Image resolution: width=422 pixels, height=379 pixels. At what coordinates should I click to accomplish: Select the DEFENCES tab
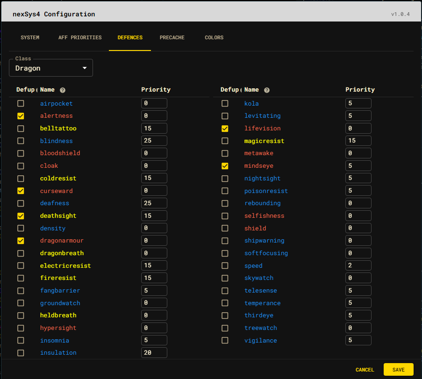click(x=130, y=37)
